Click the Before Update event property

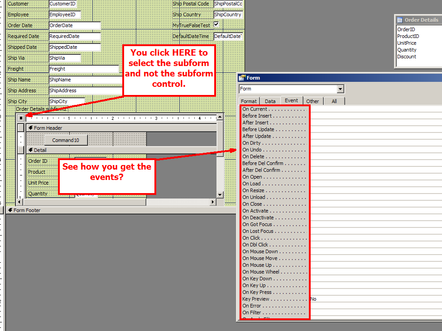click(x=274, y=129)
